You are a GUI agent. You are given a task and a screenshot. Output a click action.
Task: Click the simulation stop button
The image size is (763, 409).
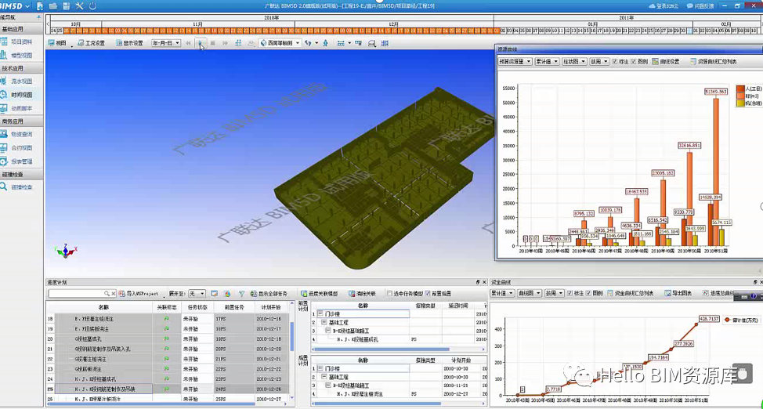point(212,43)
